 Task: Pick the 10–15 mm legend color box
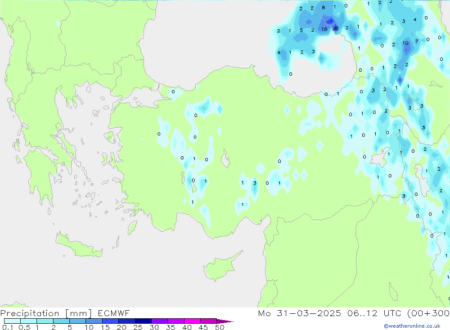click(x=94, y=321)
